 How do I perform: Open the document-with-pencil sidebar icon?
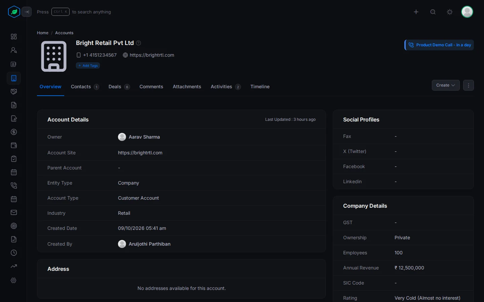(14, 118)
